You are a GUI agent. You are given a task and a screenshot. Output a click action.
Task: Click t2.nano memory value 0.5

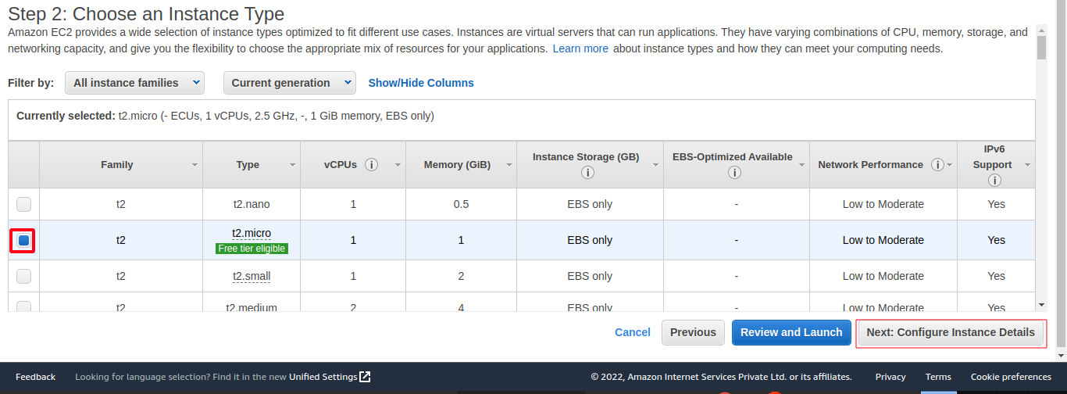click(x=461, y=204)
